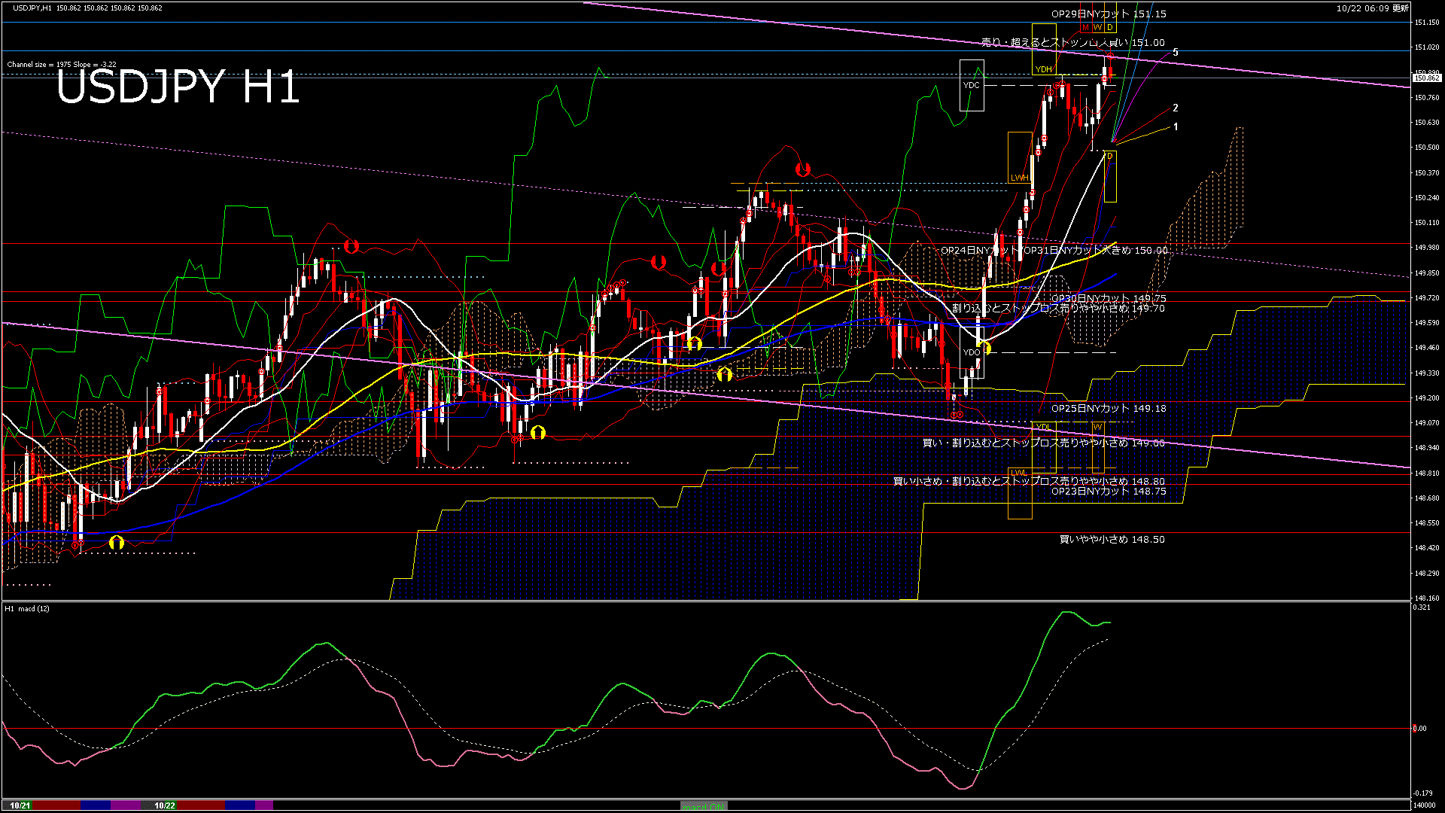This screenshot has height=813, width=1445.
Task: Click the orange LWL label
Action: [x=1018, y=473]
